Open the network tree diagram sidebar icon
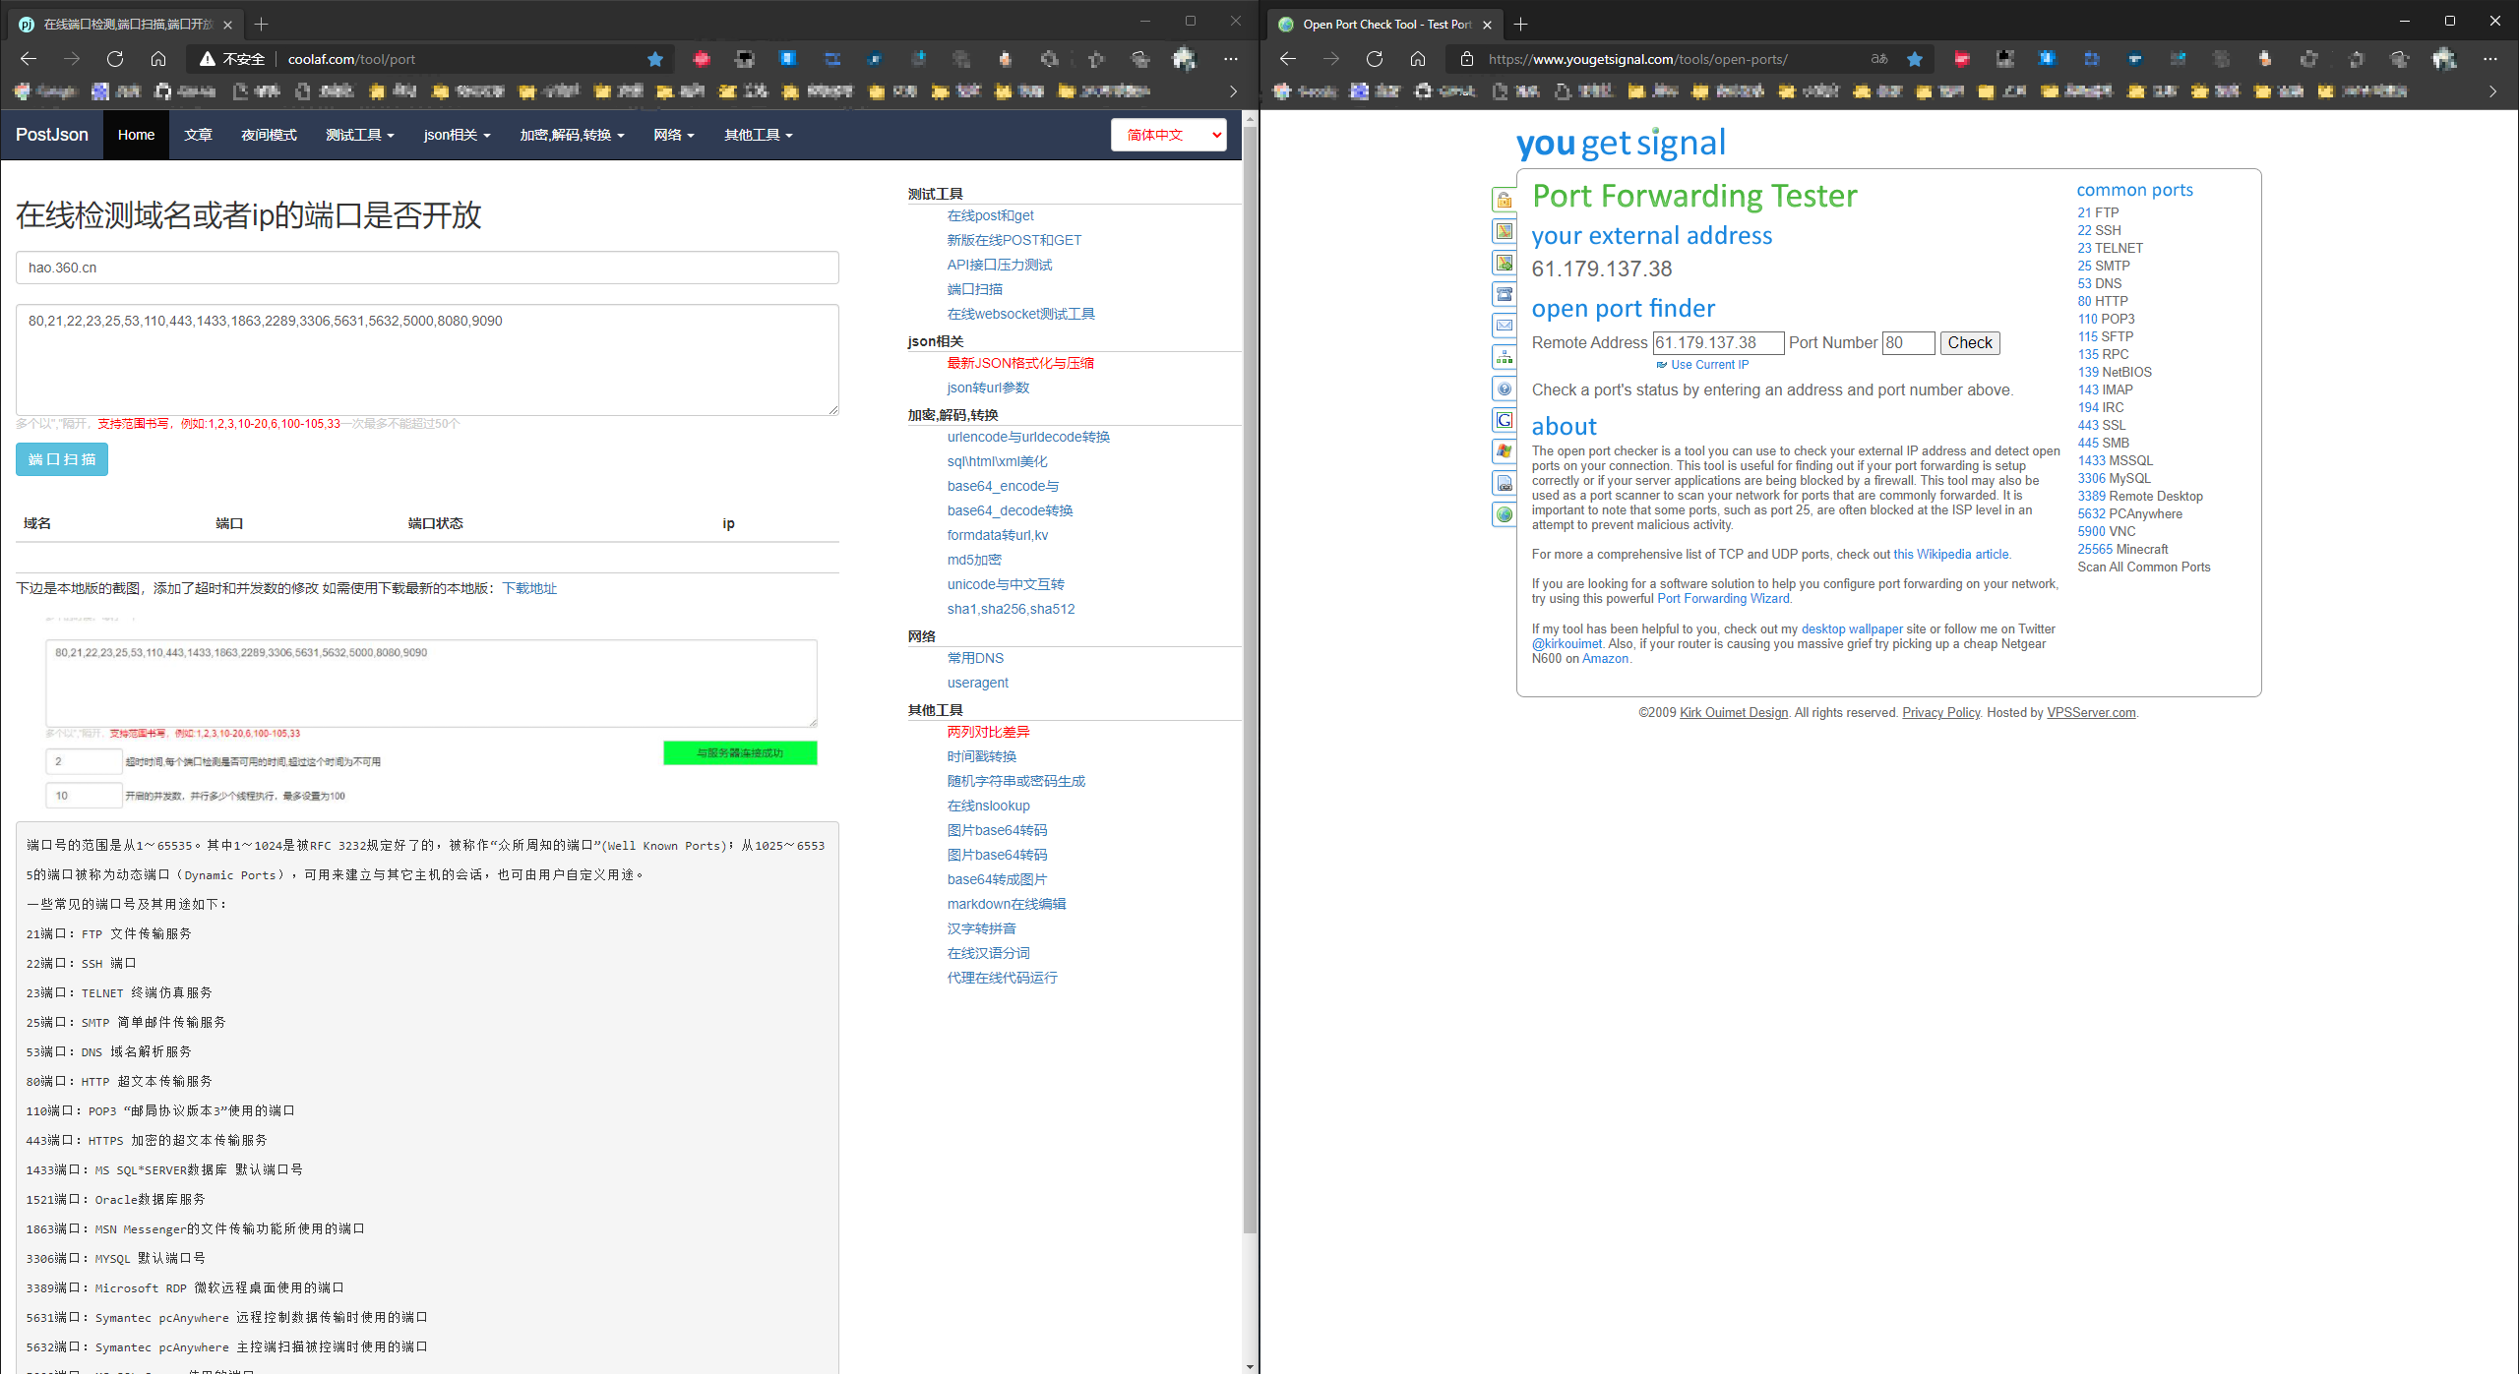This screenshot has height=1374, width=2519. pos(1504,357)
